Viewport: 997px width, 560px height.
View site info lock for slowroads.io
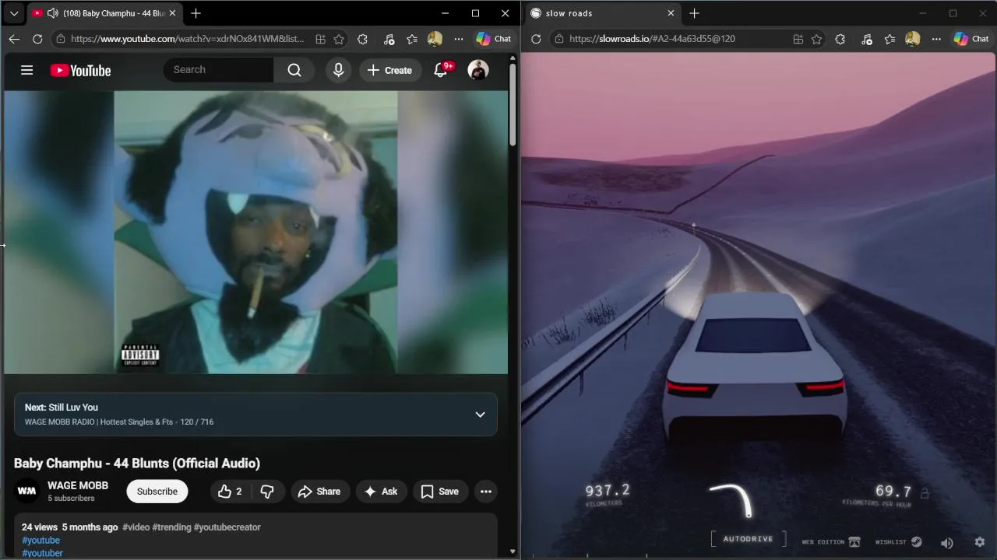559,39
